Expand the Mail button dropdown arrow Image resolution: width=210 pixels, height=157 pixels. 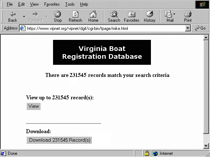coord(174,14)
